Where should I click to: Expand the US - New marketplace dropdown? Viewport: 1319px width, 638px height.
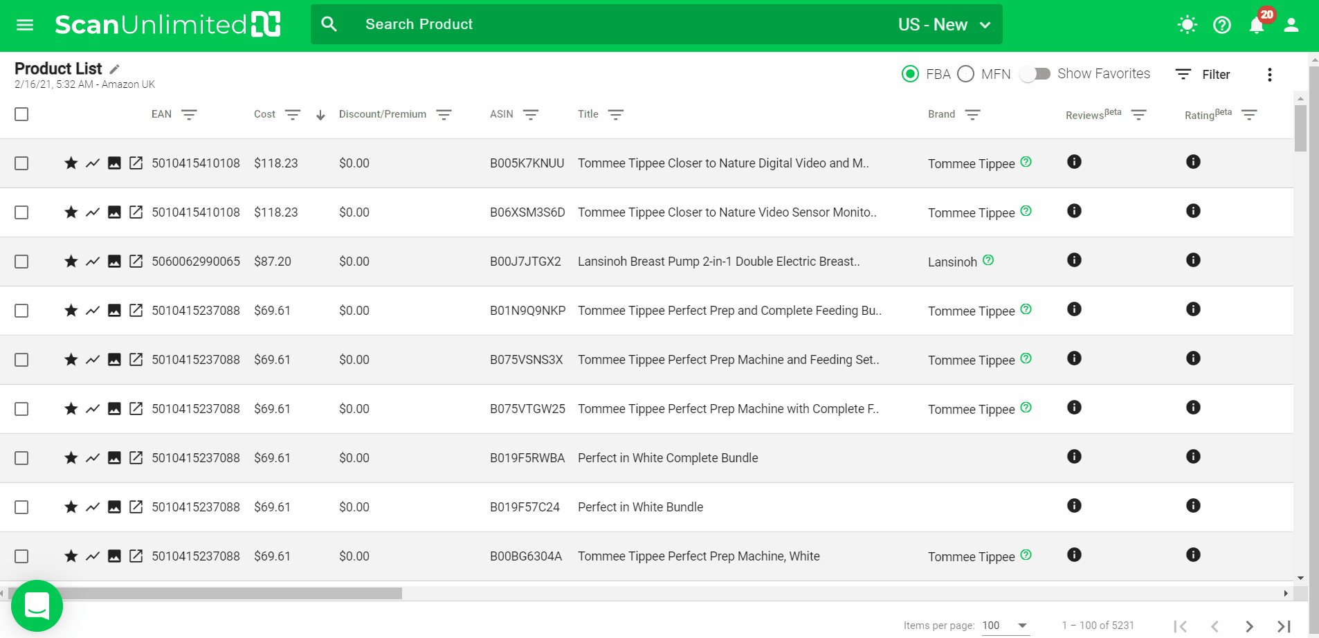tap(944, 25)
